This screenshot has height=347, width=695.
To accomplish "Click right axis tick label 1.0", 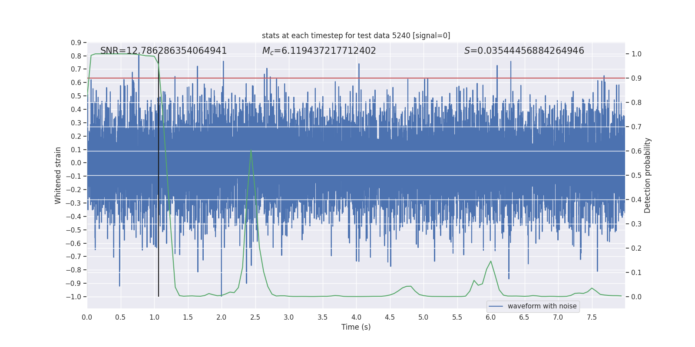I will [636, 54].
